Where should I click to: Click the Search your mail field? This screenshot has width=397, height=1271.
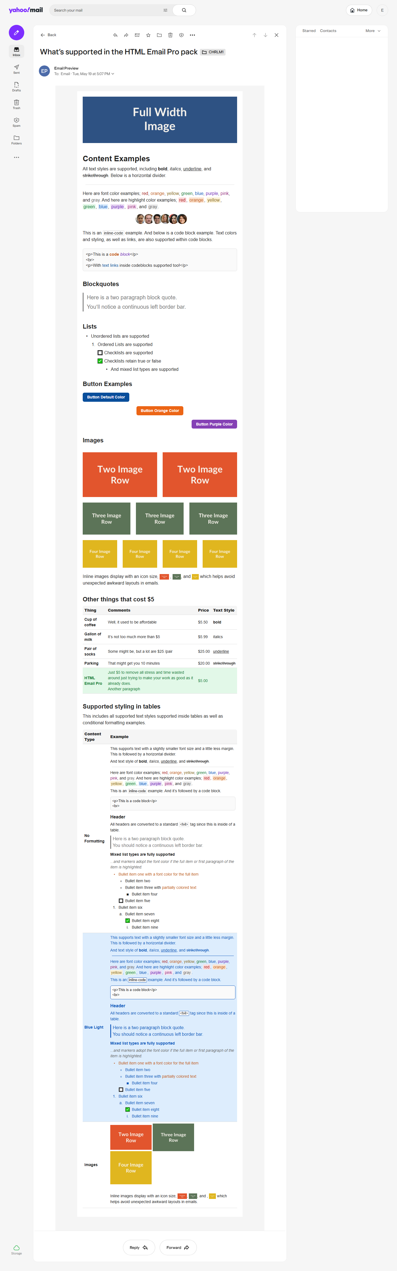tap(106, 10)
